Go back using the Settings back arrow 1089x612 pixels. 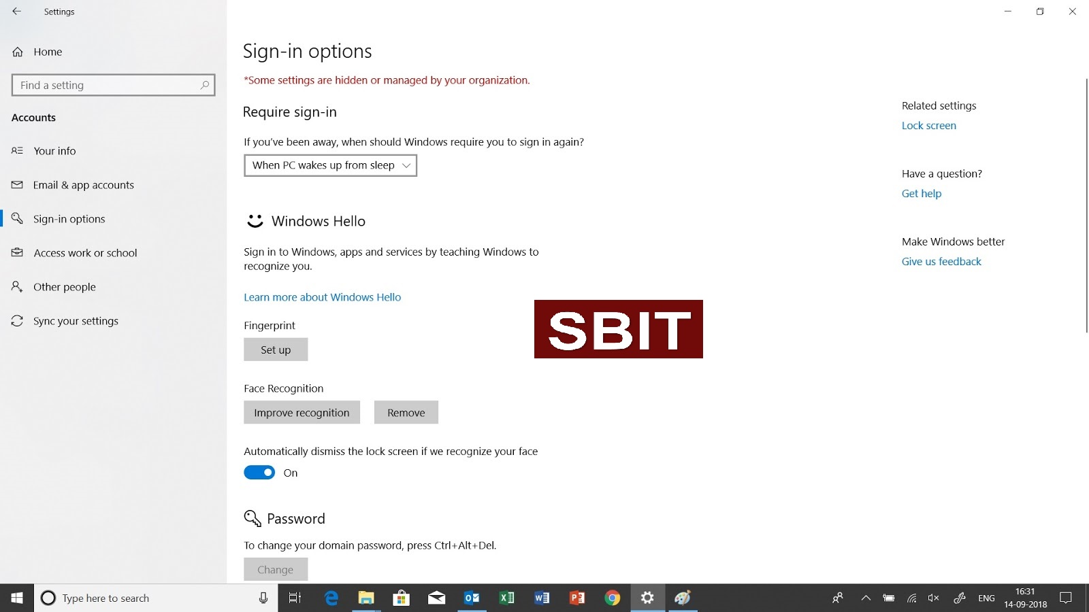point(16,12)
